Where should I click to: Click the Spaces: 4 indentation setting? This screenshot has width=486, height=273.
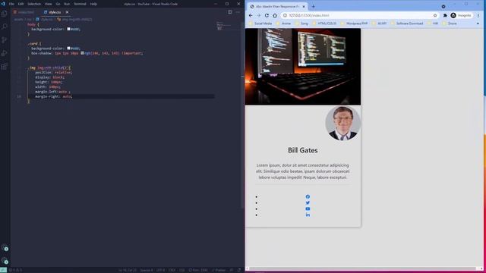147,270
